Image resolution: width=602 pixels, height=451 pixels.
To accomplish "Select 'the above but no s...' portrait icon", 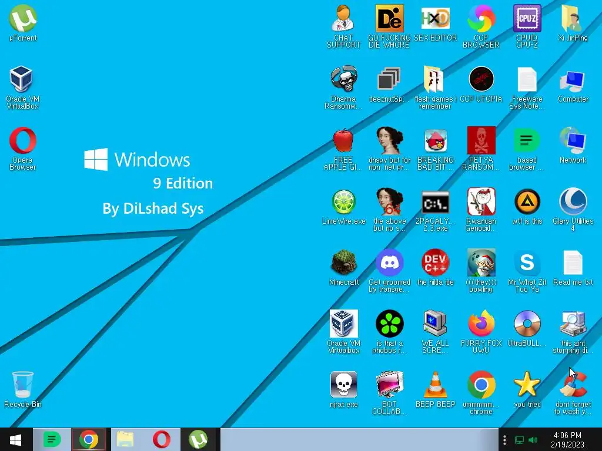I will (389, 202).
